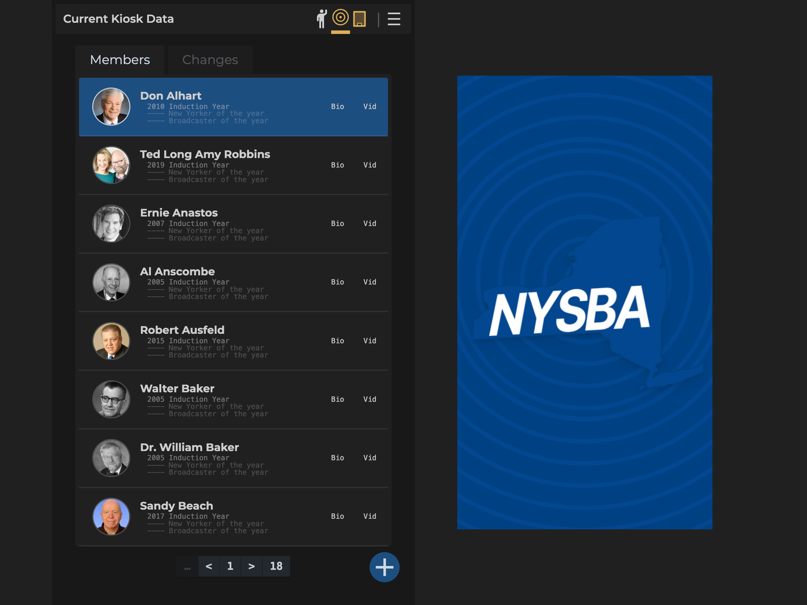Jump to last page 18
The image size is (807, 605).
276,566
